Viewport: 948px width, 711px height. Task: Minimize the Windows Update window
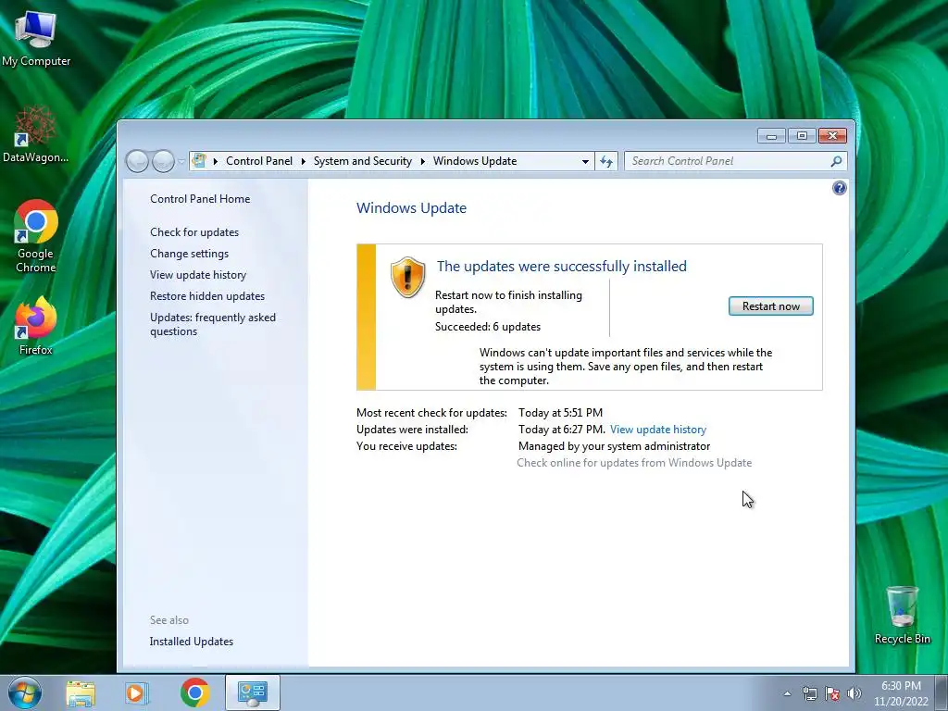coord(771,136)
